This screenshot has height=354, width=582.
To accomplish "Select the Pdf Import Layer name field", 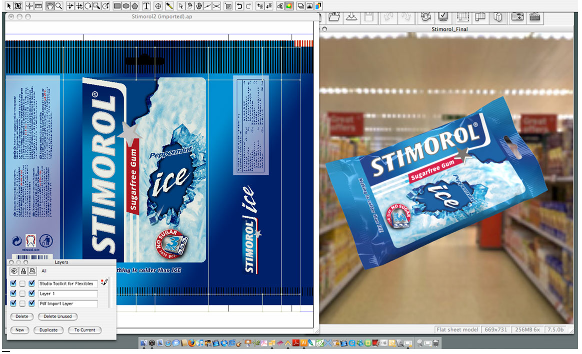I will click(x=68, y=304).
